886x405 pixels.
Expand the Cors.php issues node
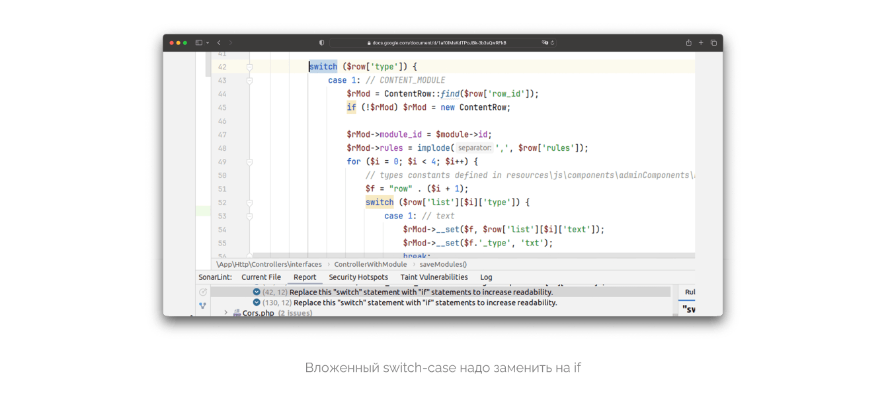[x=225, y=313]
